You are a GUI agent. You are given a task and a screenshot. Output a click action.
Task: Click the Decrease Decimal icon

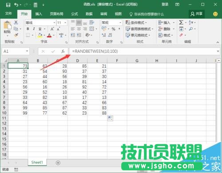point(110,35)
